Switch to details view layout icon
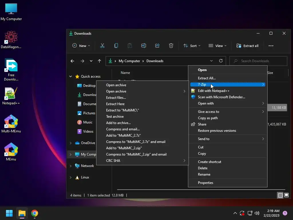 click(280, 195)
